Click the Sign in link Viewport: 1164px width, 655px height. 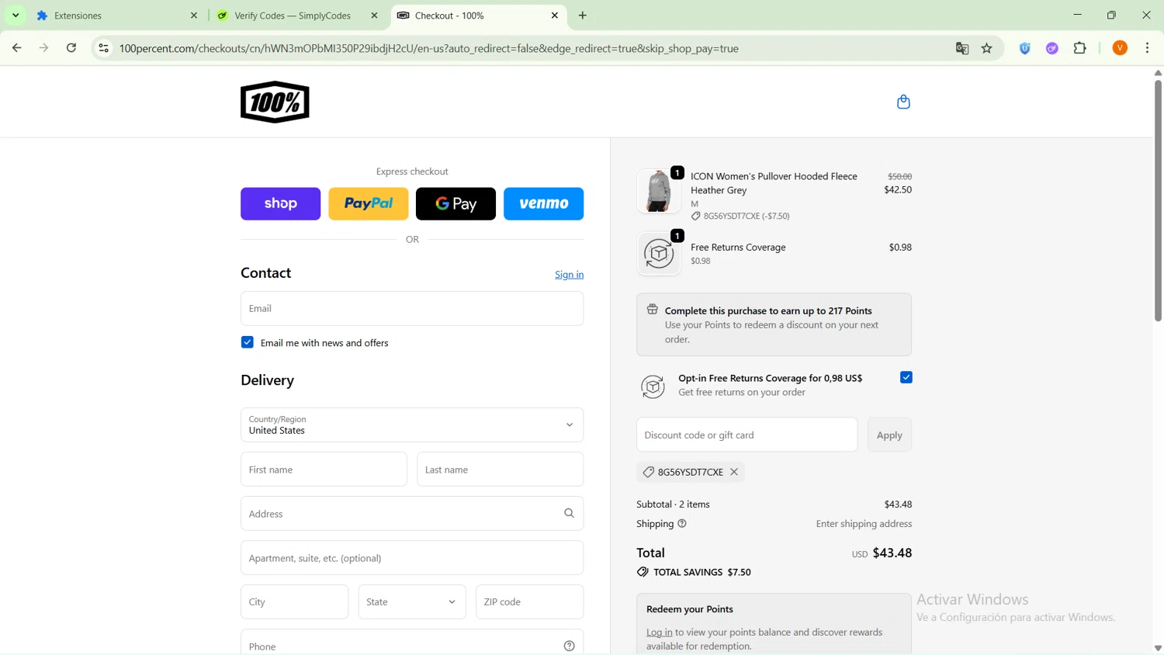[x=569, y=275]
